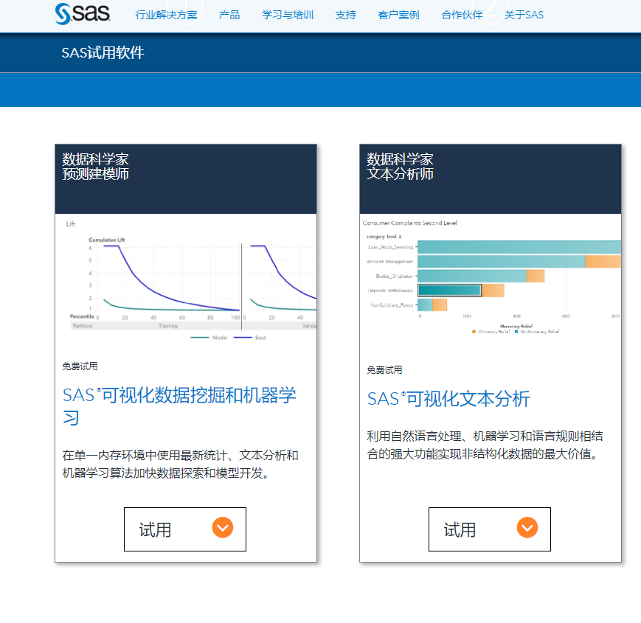641x623 pixels.
Task: Select 学习与培训 in the navigation bar
Action: coord(288,15)
